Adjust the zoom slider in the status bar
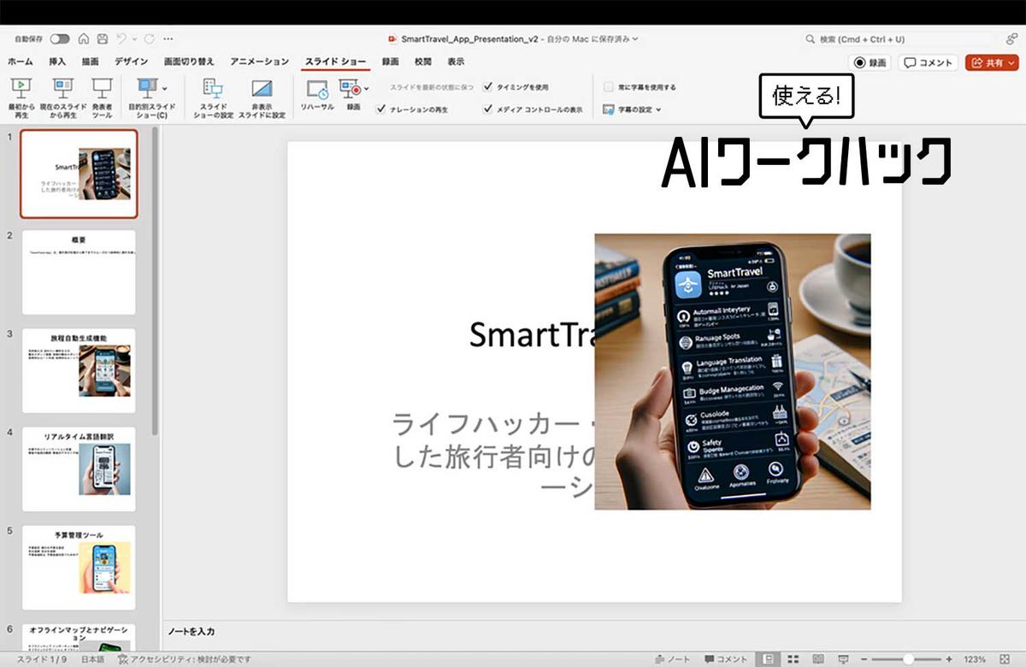 tap(909, 659)
